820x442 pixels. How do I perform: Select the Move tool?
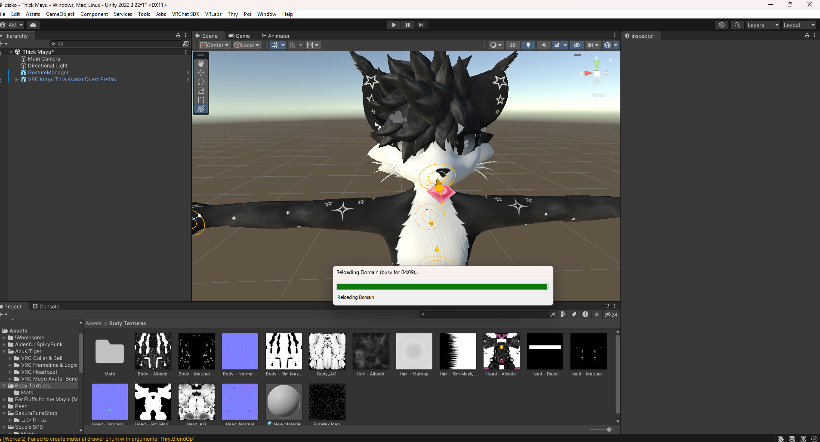201,73
